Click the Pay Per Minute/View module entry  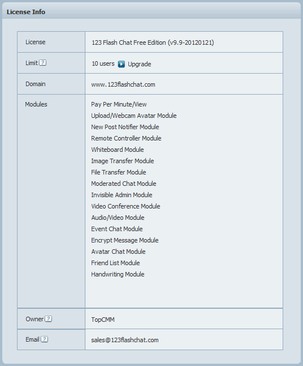[119, 104]
